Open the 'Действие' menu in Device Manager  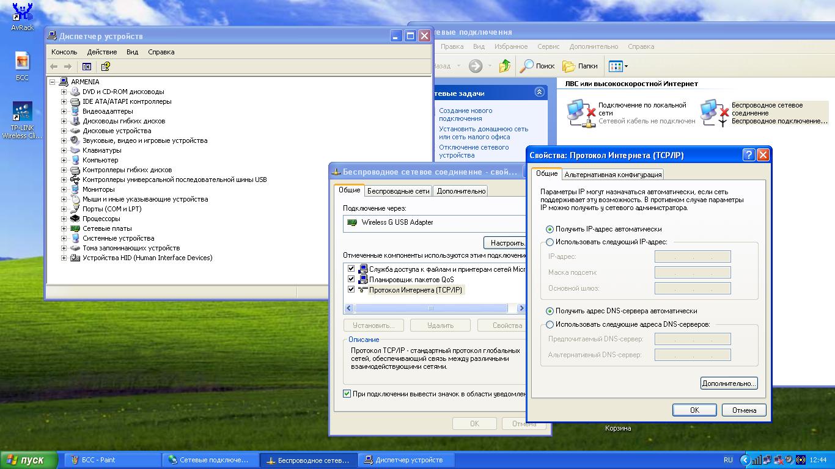click(x=101, y=52)
